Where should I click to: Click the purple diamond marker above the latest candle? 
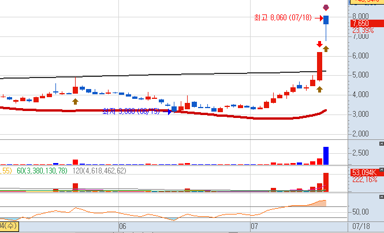point(326,8)
